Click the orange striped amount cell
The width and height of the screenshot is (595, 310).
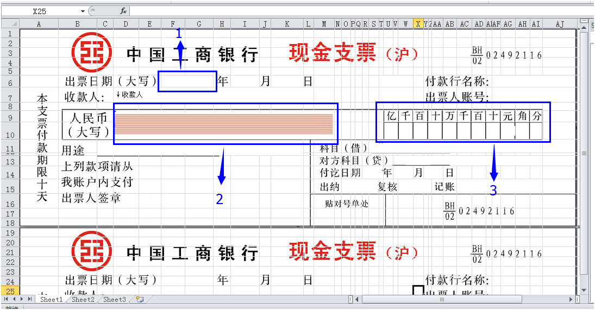(223, 124)
